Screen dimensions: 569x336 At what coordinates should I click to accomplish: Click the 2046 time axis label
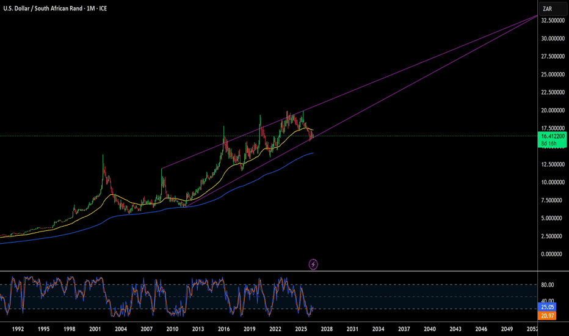tap(481, 329)
